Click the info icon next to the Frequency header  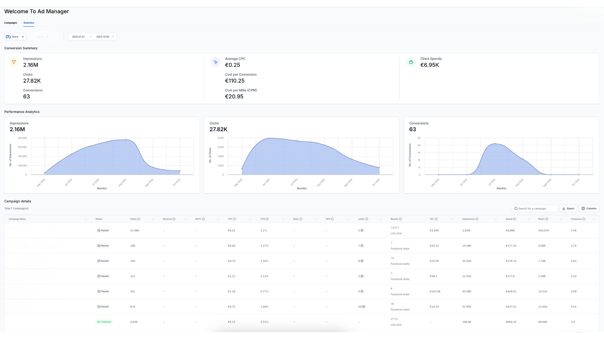tap(584, 219)
